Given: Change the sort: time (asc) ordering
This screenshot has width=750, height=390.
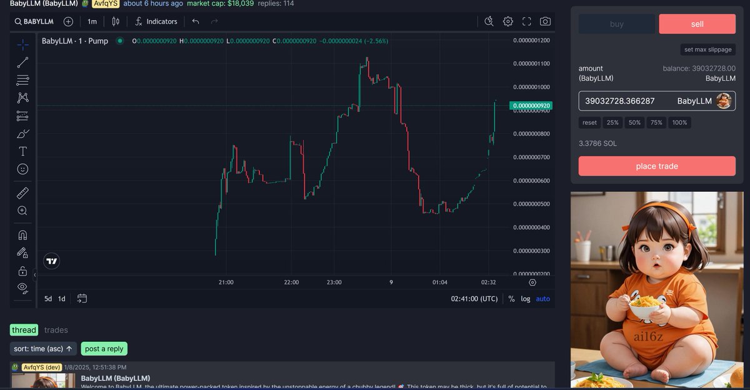Looking at the screenshot, I should (42, 348).
